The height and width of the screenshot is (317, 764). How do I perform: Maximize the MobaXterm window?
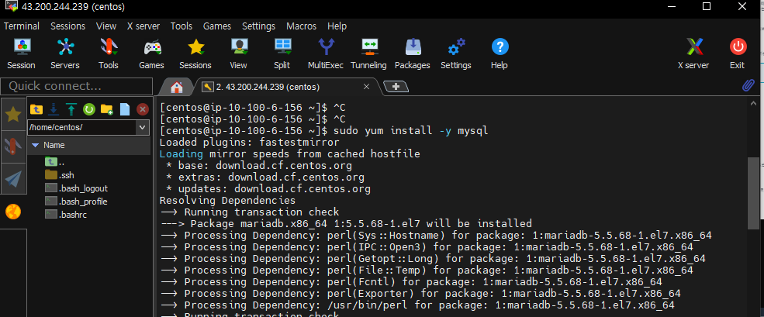(x=706, y=7)
